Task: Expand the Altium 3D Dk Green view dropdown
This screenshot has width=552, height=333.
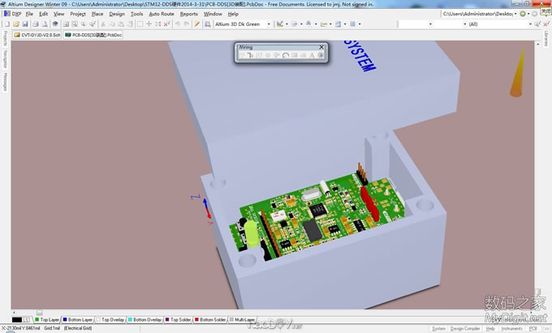Action: tap(270, 24)
